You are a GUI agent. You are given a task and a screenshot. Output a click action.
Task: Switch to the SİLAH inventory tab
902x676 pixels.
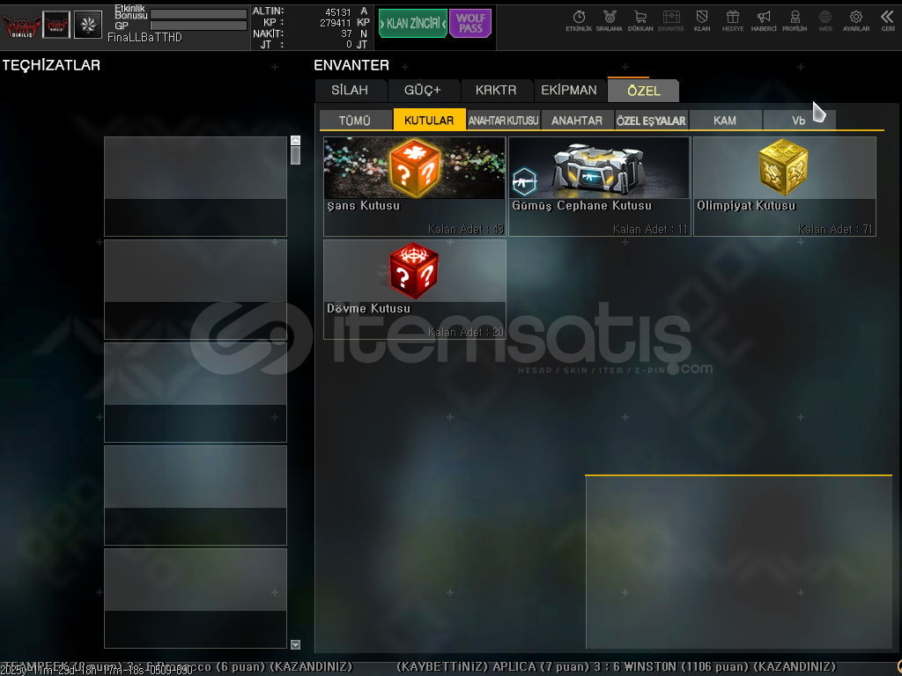point(350,90)
